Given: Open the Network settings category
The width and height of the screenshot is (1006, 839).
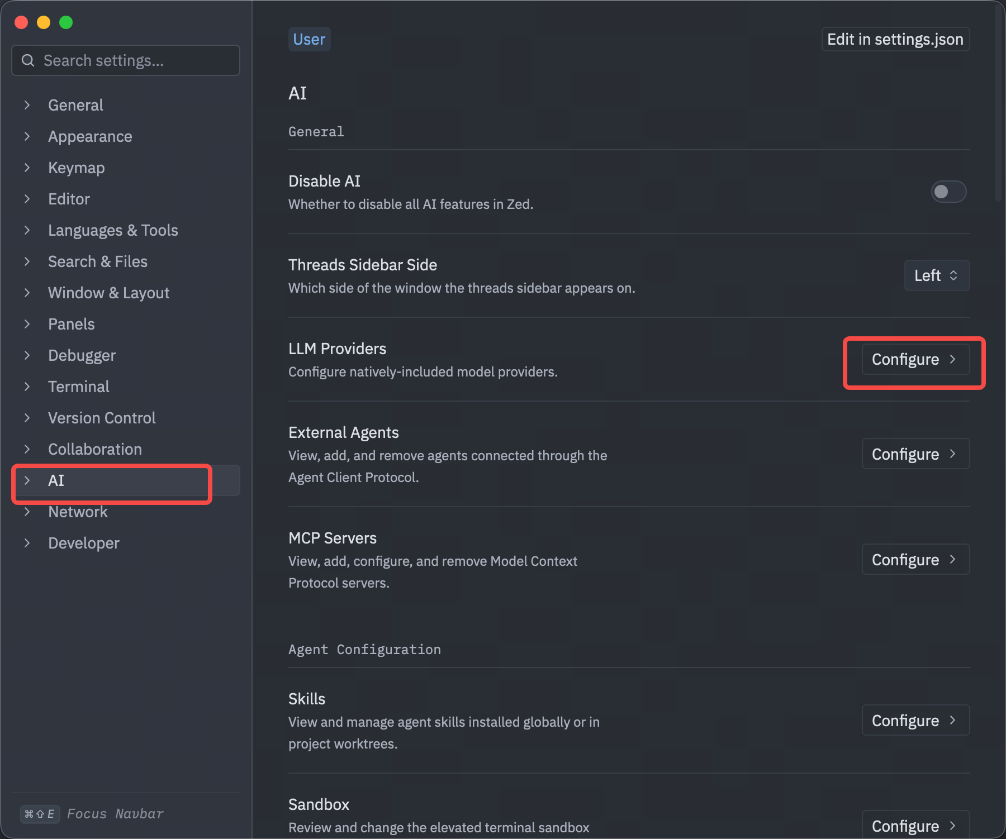Looking at the screenshot, I should [126, 512].
